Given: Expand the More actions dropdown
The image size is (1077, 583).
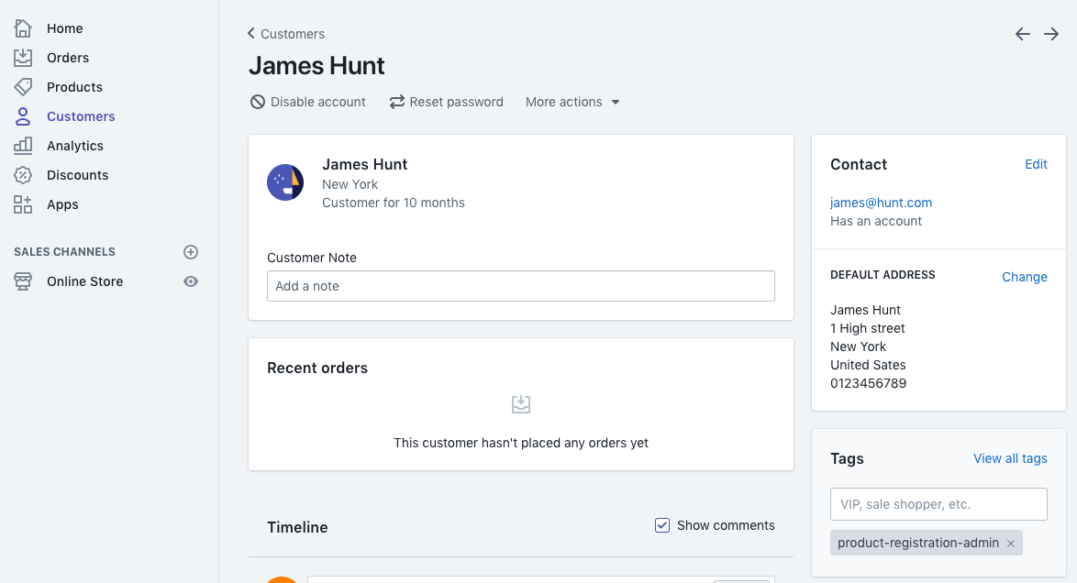Looking at the screenshot, I should pyautogui.click(x=572, y=102).
